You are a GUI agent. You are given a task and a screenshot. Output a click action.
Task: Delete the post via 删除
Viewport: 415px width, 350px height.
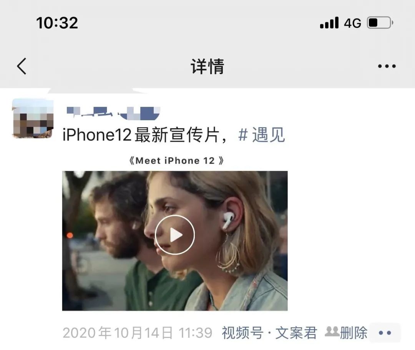click(x=354, y=333)
